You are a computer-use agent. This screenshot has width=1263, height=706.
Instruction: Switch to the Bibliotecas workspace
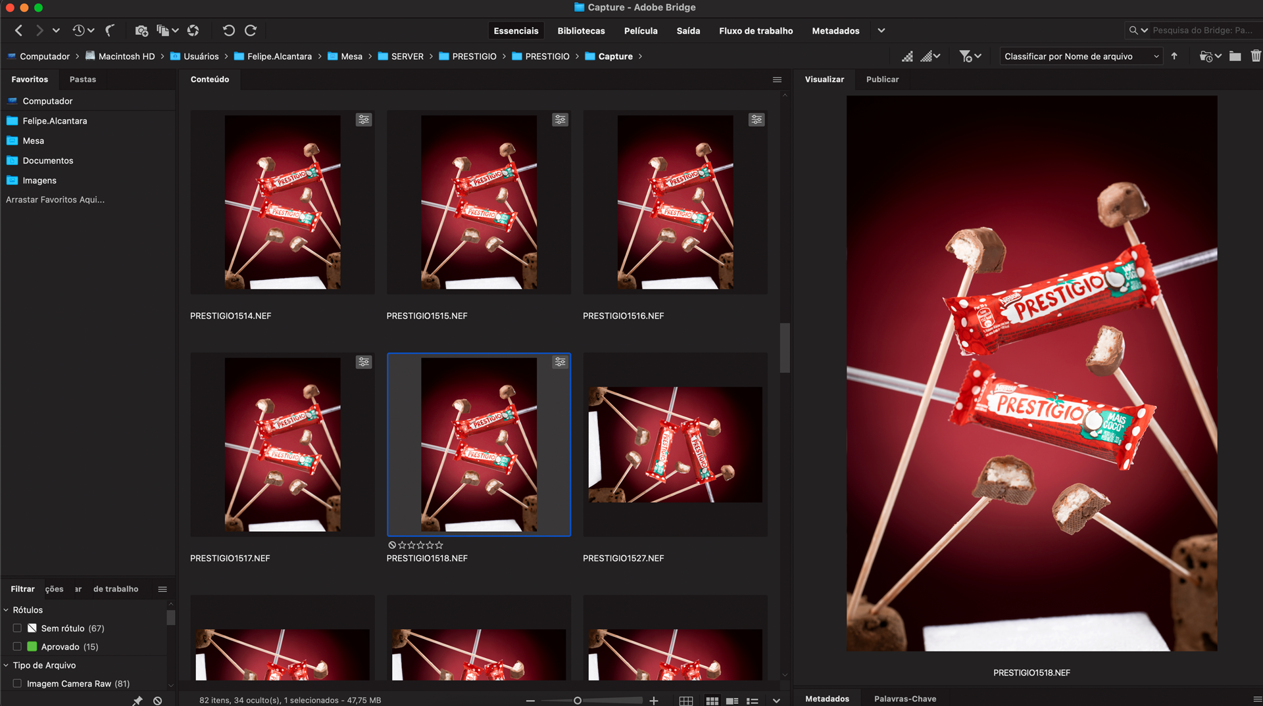tap(581, 31)
